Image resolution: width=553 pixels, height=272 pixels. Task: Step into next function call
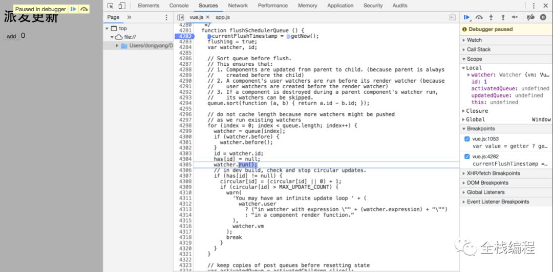[x=491, y=17]
